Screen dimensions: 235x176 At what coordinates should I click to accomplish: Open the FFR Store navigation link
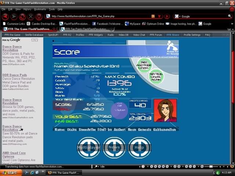tap(173, 35)
